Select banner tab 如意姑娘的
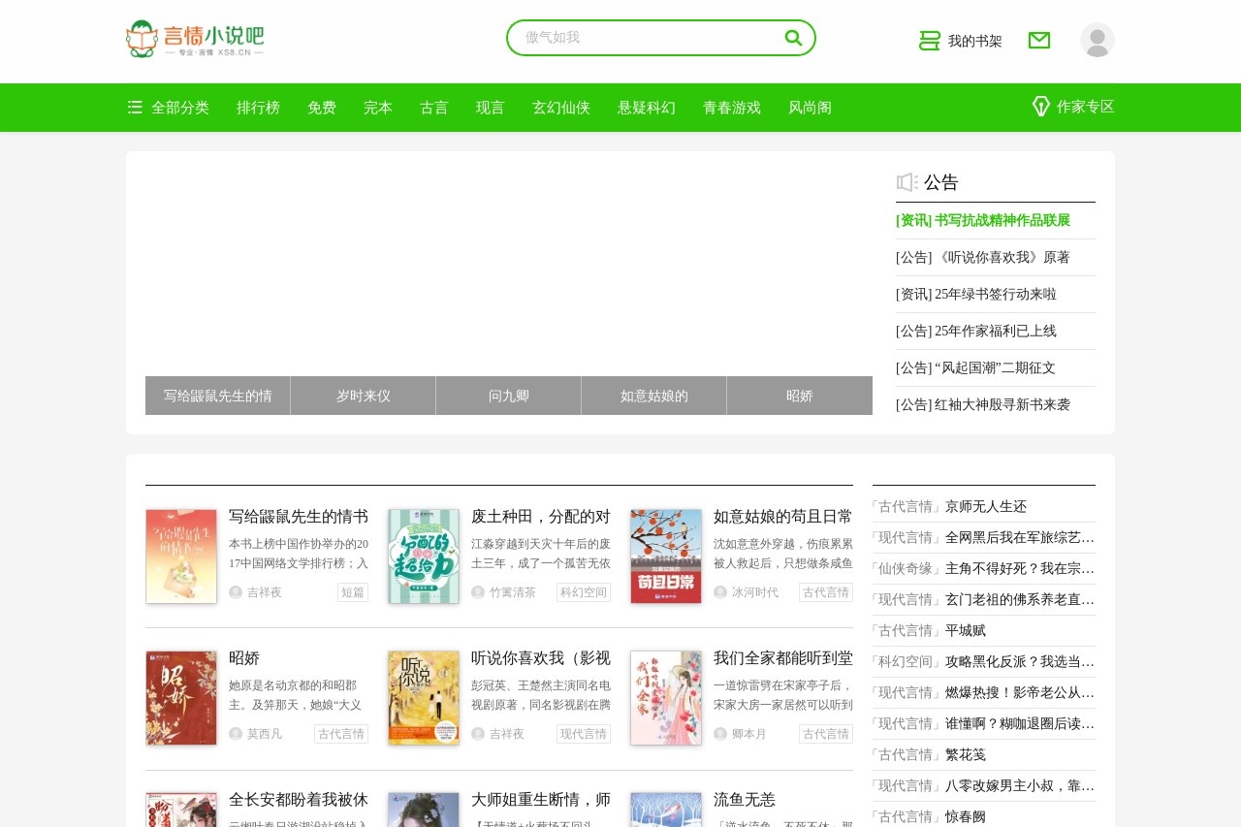 coord(654,396)
